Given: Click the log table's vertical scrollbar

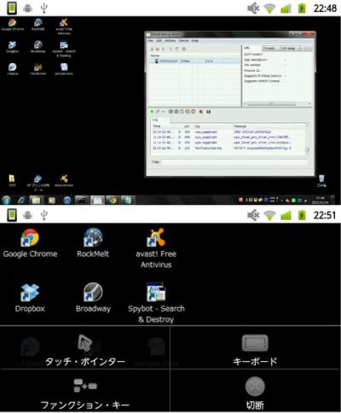Looking at the screenshot, I should point(308,139).
